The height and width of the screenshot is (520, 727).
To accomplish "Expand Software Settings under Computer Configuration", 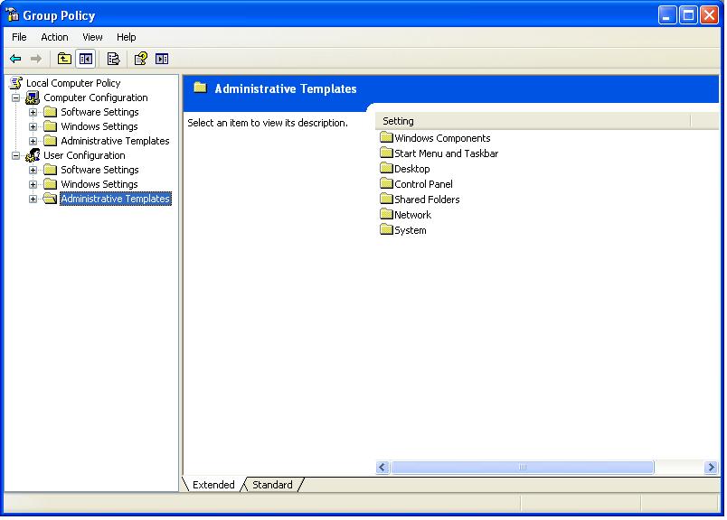I will click(x=33, y=112).
